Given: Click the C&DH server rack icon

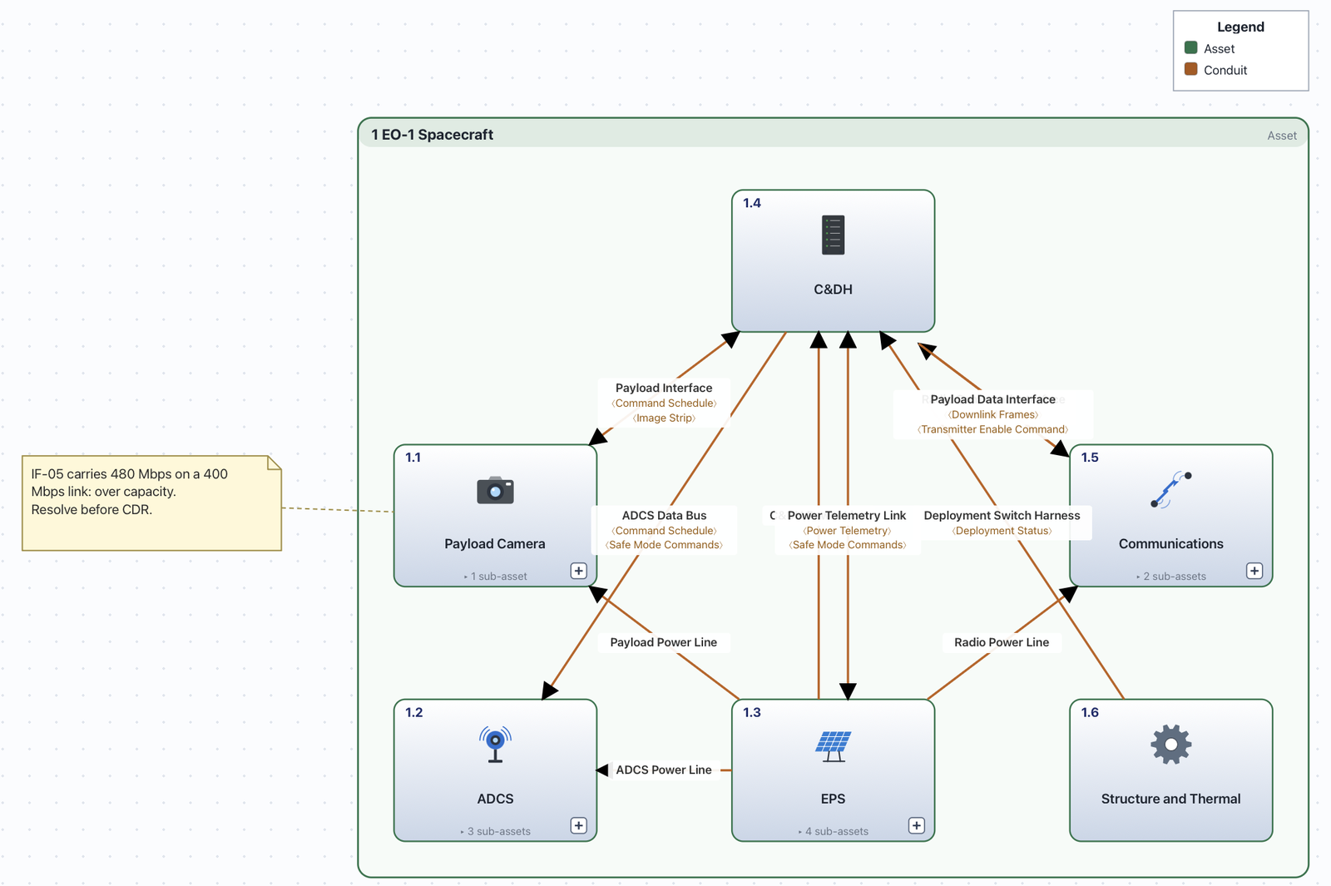Looking at the screenshot, I should point(833,235).
